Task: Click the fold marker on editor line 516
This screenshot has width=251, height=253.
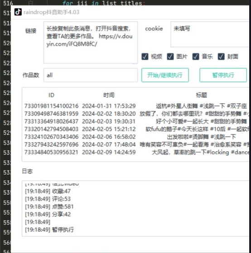Action: click(x=31, y=3)
